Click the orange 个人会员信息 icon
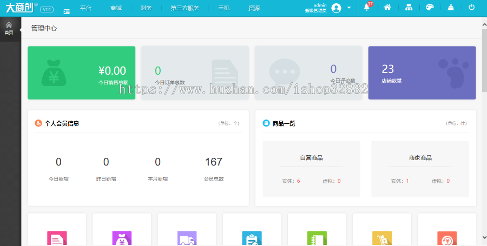The width and height of the screenshot is (487, 246). tap(38, 123)
